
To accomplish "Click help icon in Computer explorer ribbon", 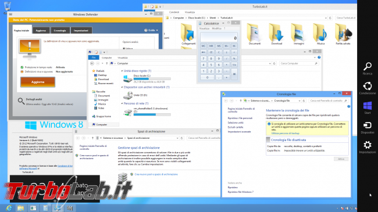I will pyautogui.click(x=319, y=58).
